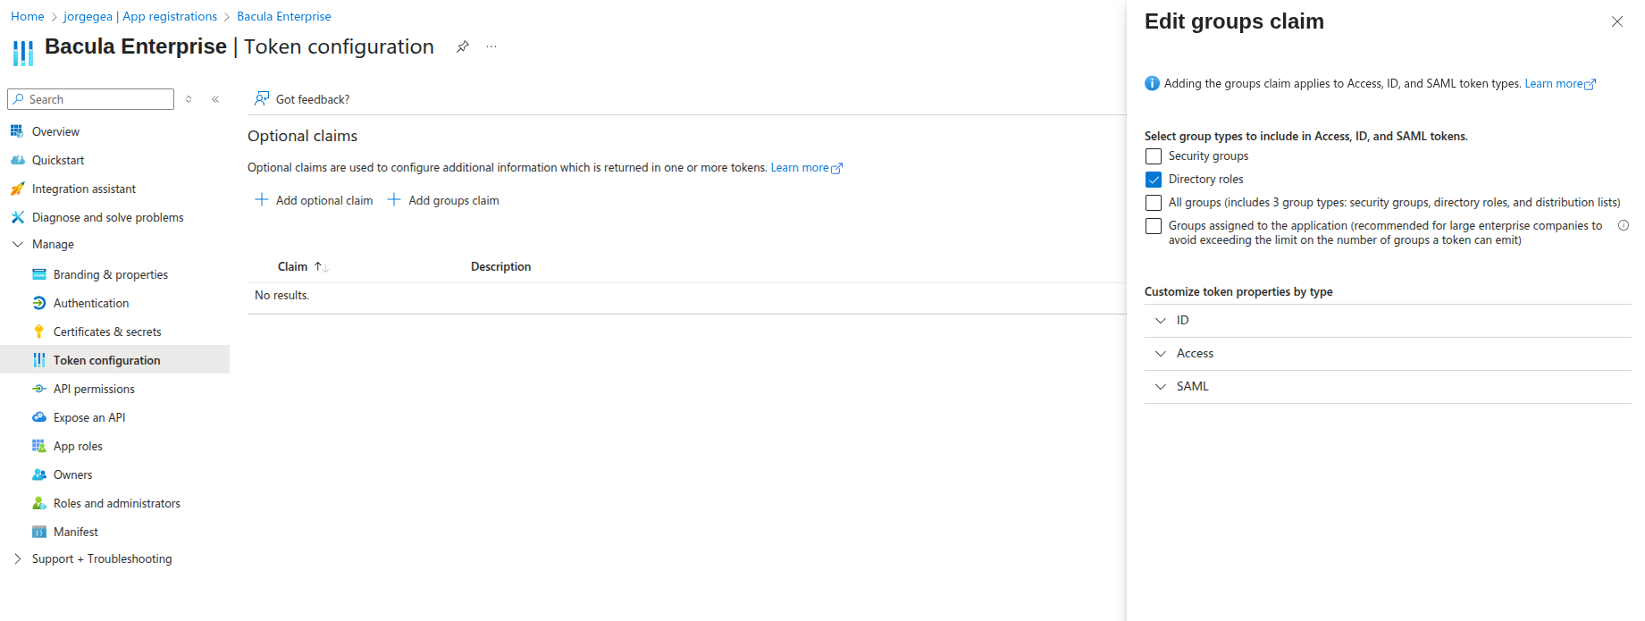The height and width of the screenshot is (621, 1645).
Task: Click the more options ellipsis icon
Action: 491,46
